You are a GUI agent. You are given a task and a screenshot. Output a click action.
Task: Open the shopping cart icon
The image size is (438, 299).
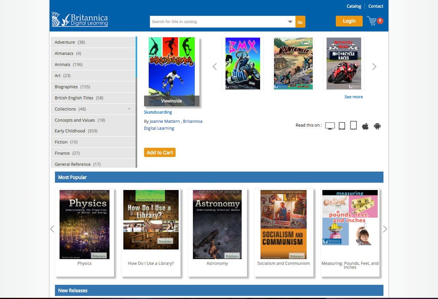[x=372, y=21]
